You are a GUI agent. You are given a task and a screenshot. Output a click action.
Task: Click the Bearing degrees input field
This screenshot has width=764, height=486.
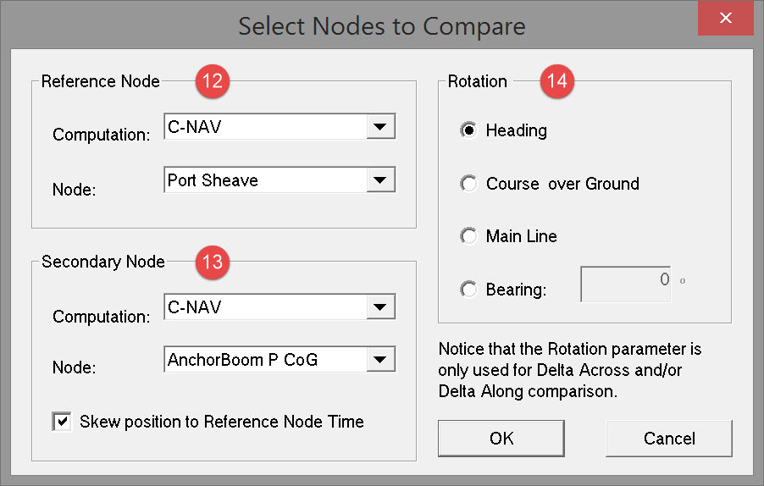click(x=625, y=284)
